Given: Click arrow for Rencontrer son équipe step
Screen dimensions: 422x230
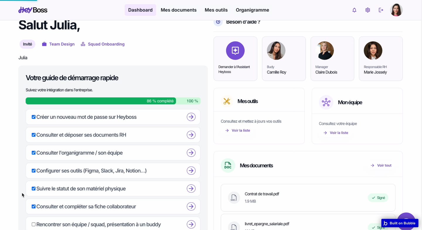Looking at the screenshot, I should pyautogui.click(x=191, y=224).
